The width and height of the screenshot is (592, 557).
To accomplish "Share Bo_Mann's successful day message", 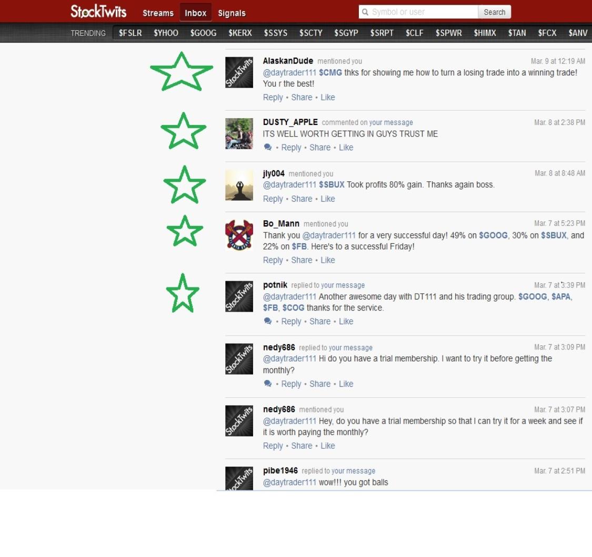I will [302, 260].
